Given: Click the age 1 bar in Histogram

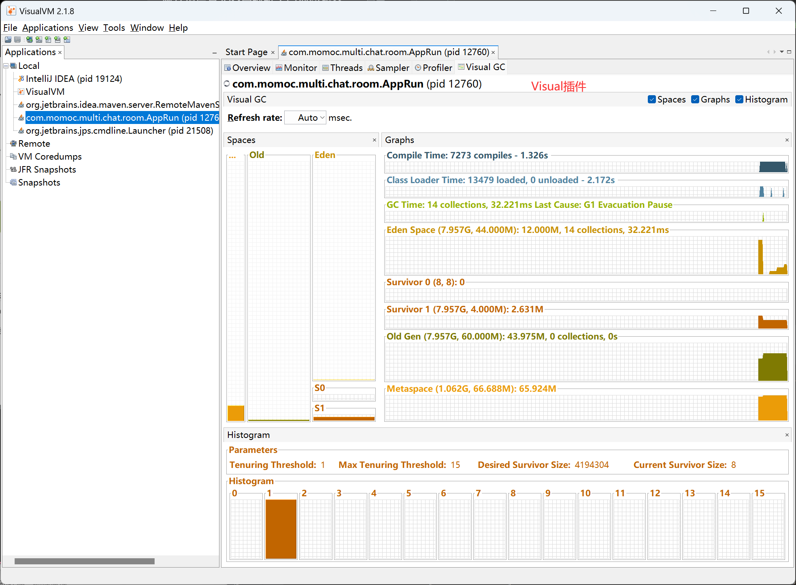Looking at the screenshot, I should coord(281,529).
